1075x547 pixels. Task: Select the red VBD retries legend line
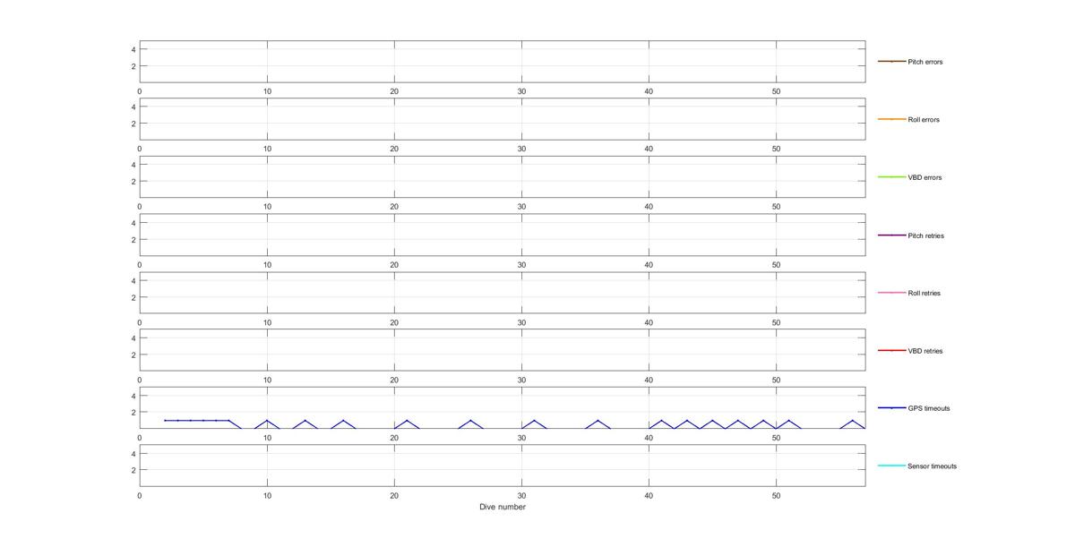click(x=891, y=351)
